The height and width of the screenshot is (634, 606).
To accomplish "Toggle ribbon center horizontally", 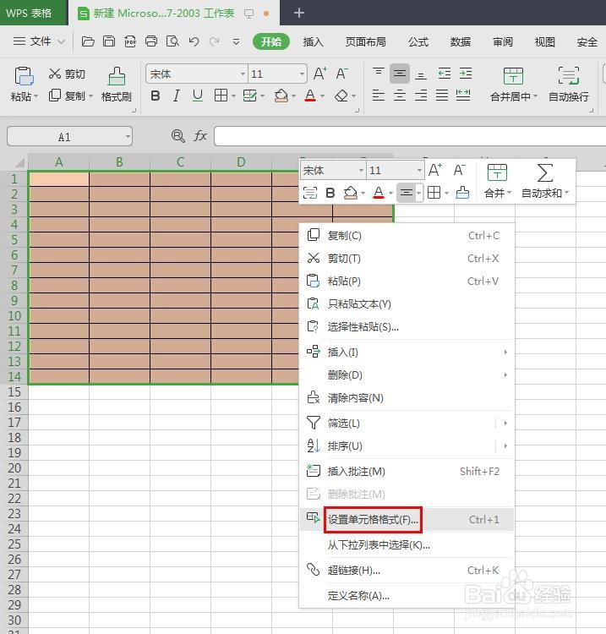I will [400, 96].
